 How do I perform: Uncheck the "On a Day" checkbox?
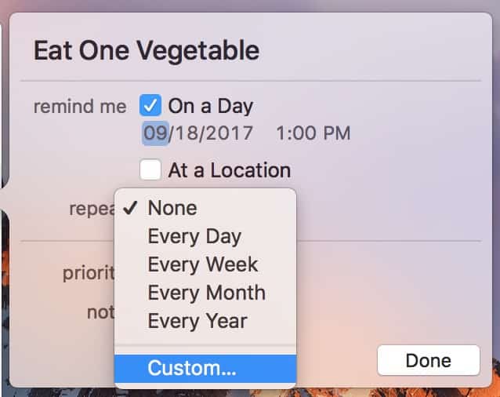point(150,105)
